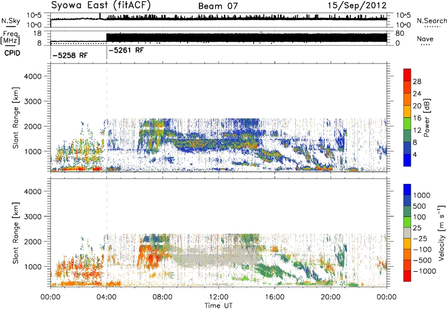Click the '16:00' time tick label

(x=274, y=297)
